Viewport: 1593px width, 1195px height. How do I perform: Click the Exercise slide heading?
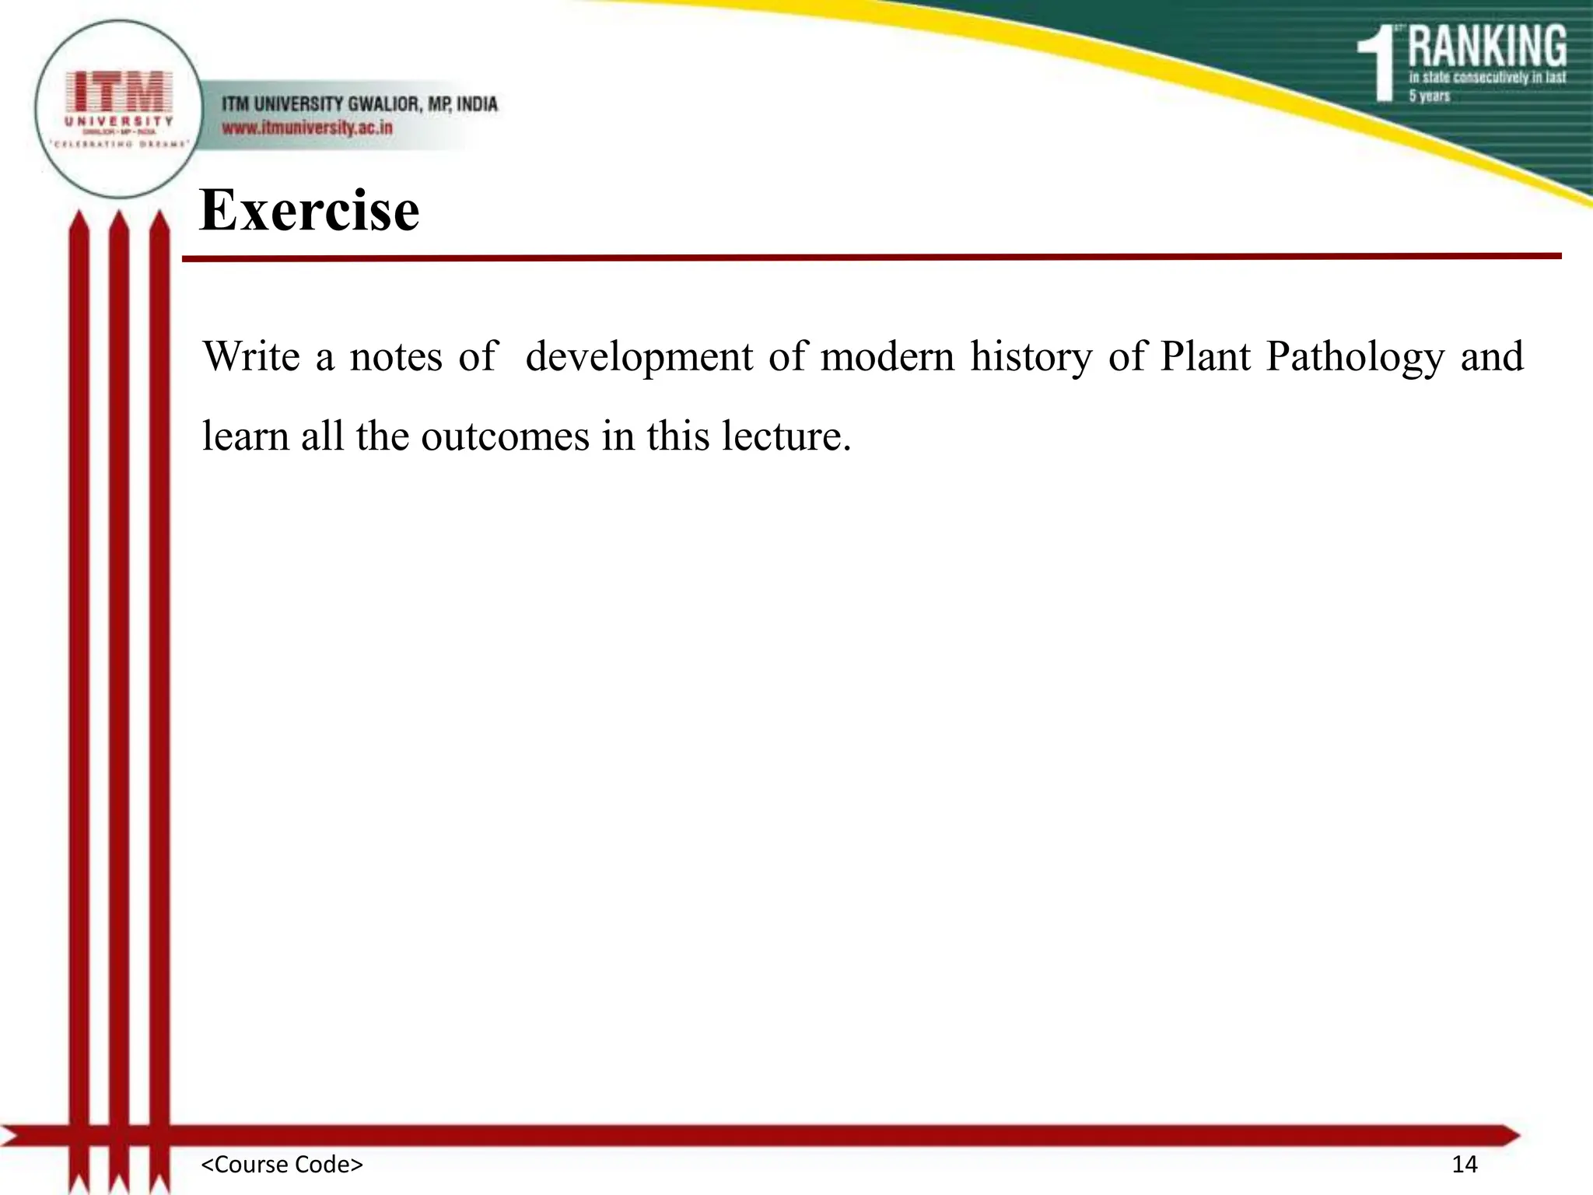pos(310,210)
